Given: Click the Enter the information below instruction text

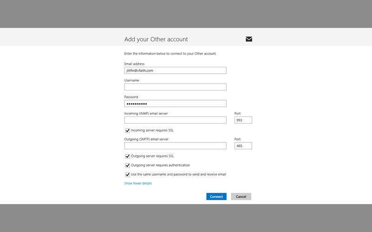Looking at the screenshot, I should [170, 53].
